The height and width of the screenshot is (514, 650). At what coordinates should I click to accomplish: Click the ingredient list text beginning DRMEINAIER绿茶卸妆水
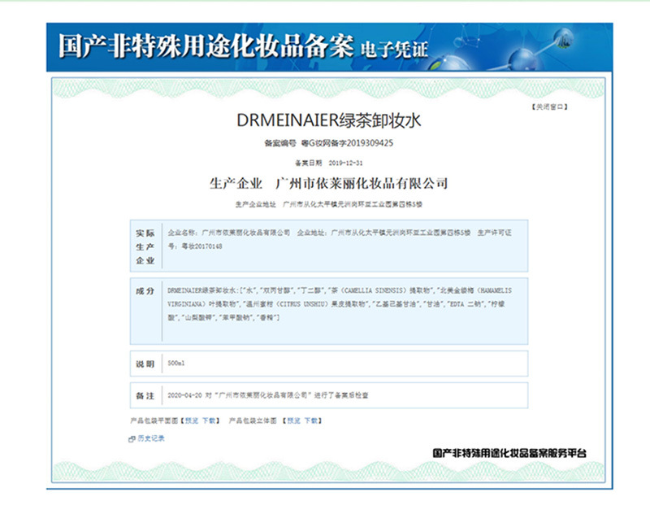click(340, 304)
